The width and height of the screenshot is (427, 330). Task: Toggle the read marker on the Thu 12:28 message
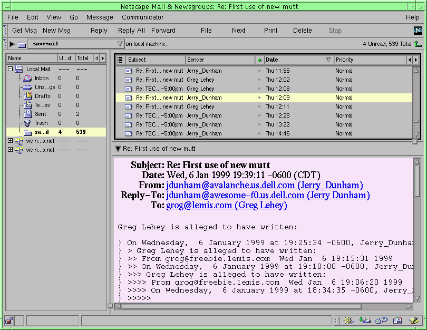(259, 115)
